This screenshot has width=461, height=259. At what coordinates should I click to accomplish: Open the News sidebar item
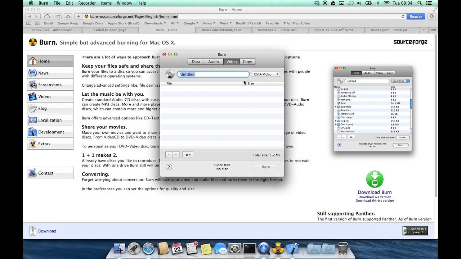50,73
